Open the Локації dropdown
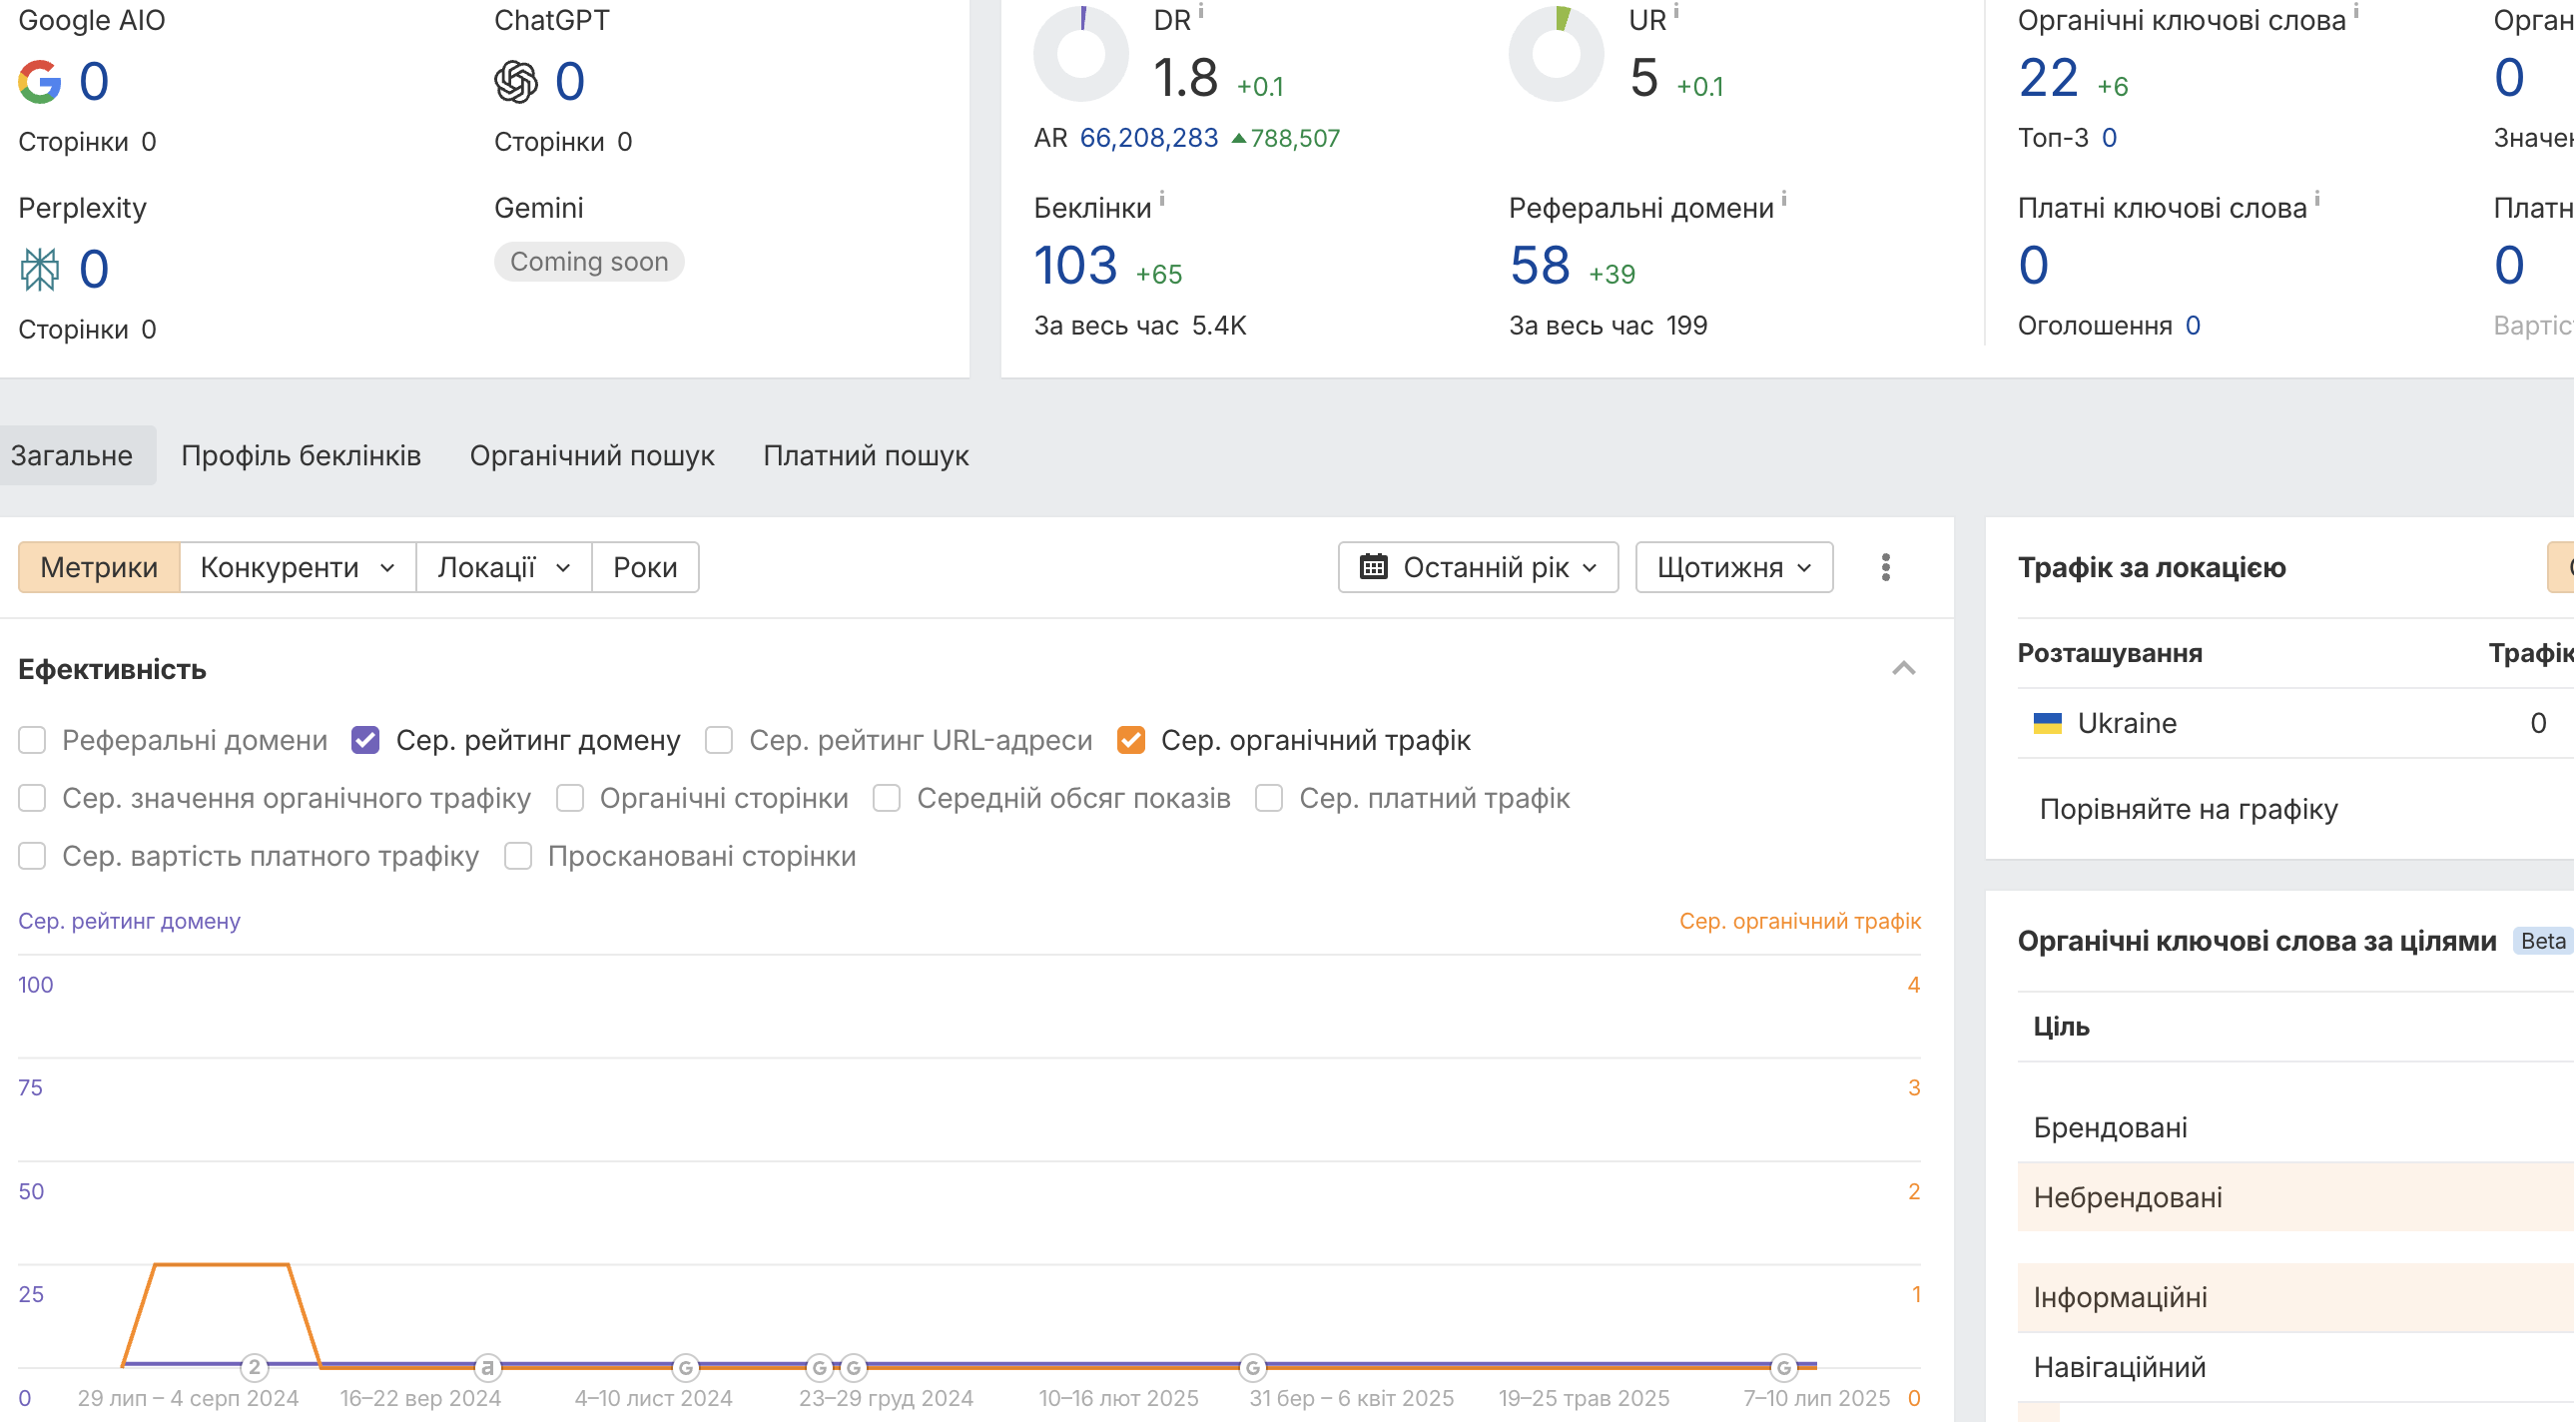The image size is (2574, 1422). [503, 567]
